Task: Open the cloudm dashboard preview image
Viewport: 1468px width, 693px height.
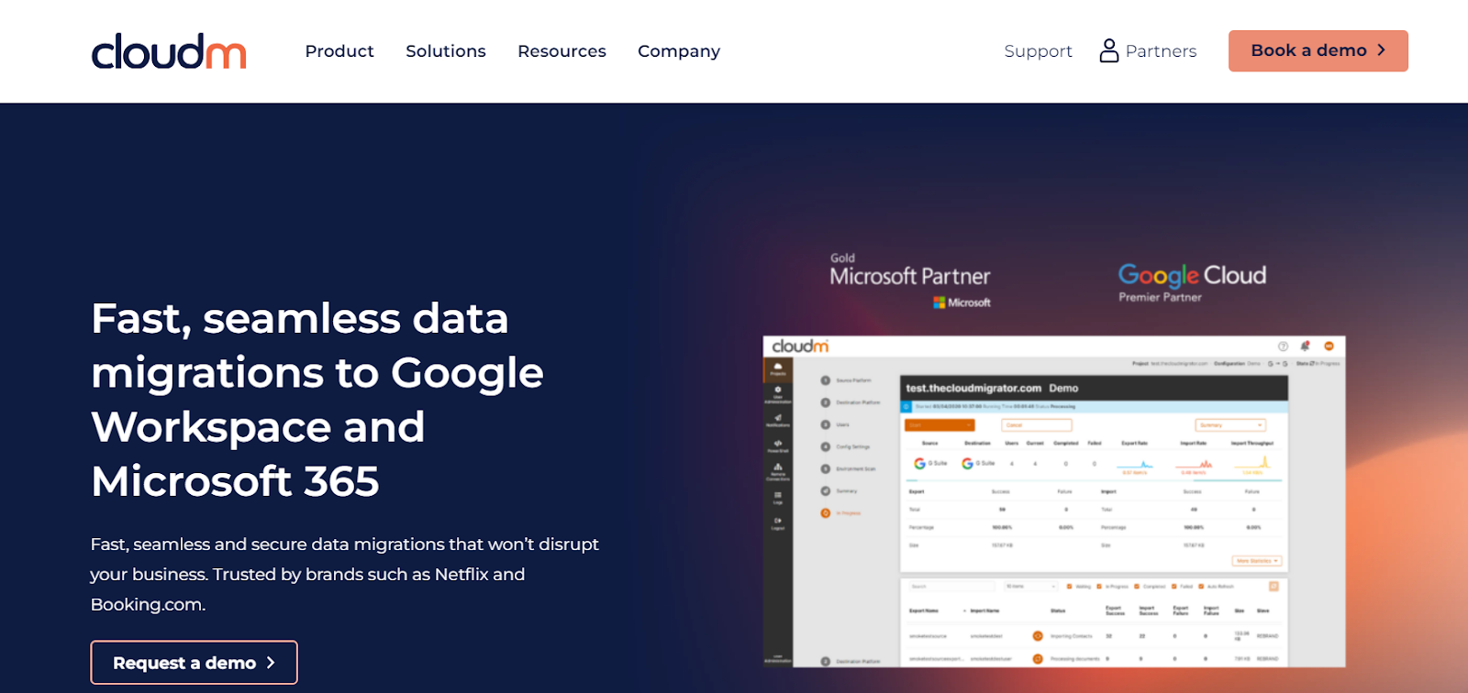Action: 1054,501
